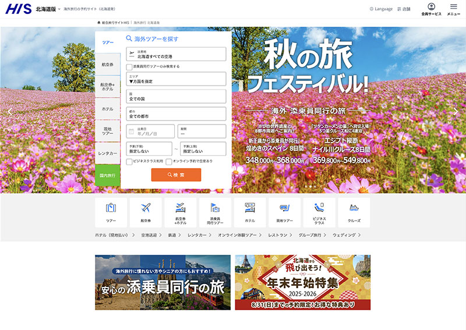Enable the ビジネスクラス利用 checkbox

pos(129,161)
